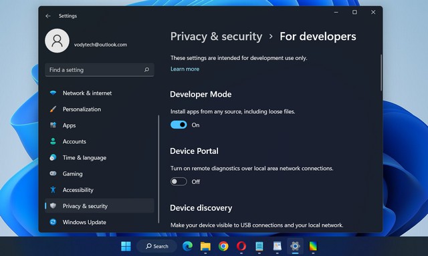
Task: Click the user profile avatar
Action: click(x=57, y=41)
